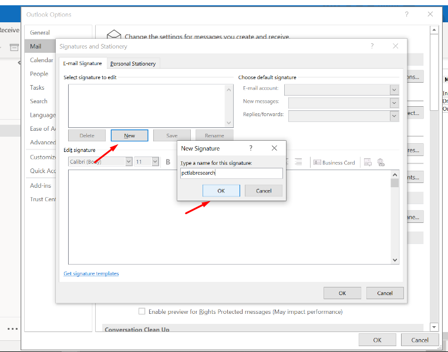Switch to the Personal Stationery tab
This screenshot has width=448, height=352.
pos(133,64)
